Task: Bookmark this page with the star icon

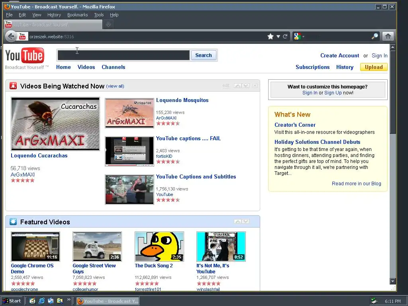Action: pos(271,36)
